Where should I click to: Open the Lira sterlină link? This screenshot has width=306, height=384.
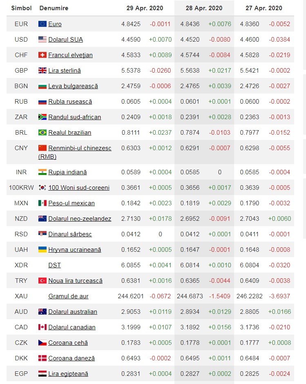click(65, 71)
